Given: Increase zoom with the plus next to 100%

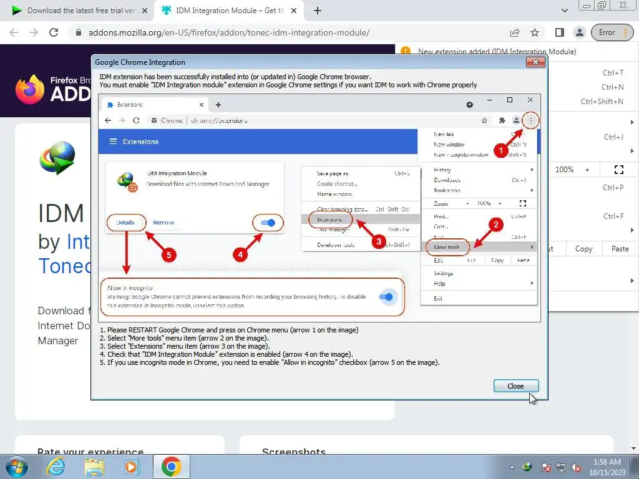Looking at the screenshot, I should point(587,170).
